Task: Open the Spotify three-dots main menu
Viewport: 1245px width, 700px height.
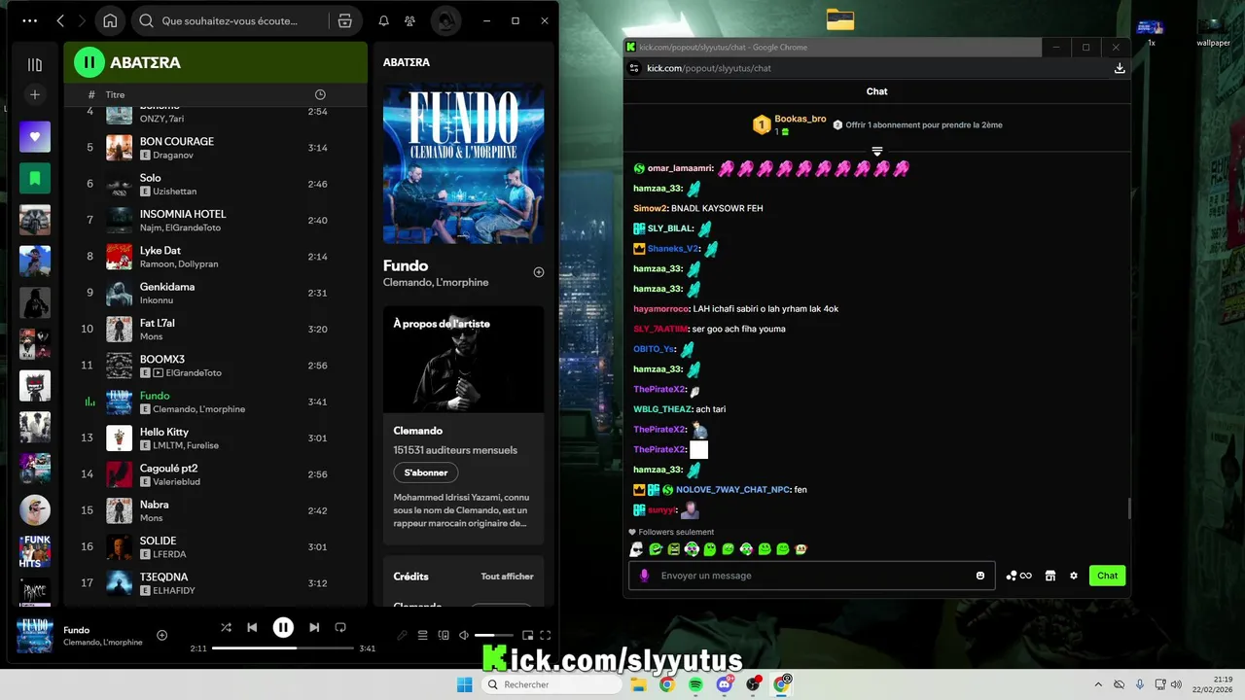Action: [30, 20]
